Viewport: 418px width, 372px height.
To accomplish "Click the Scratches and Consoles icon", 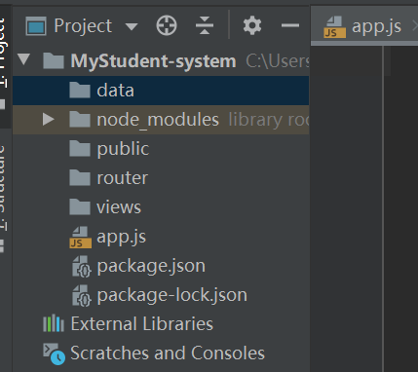I will [x=55, y=353].
